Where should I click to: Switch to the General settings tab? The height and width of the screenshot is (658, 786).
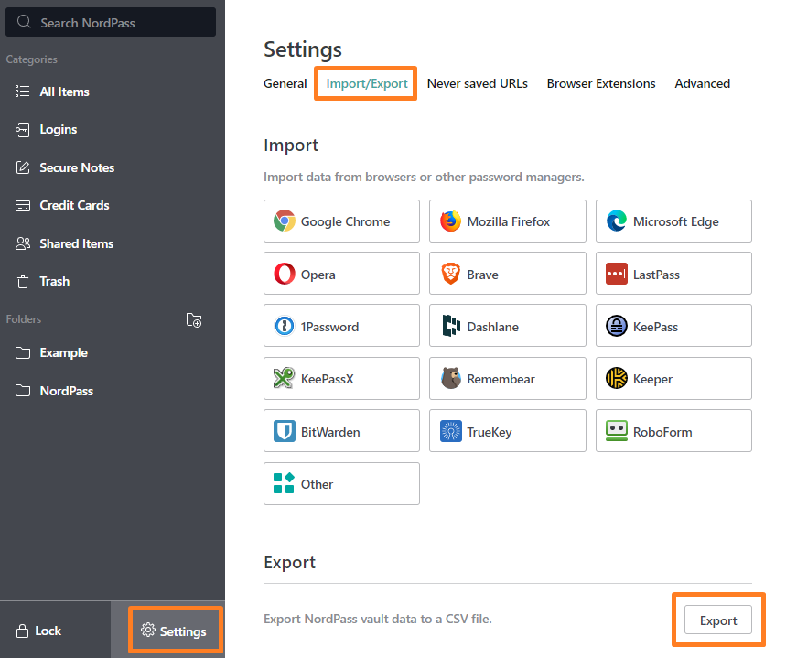coord(285,84)
